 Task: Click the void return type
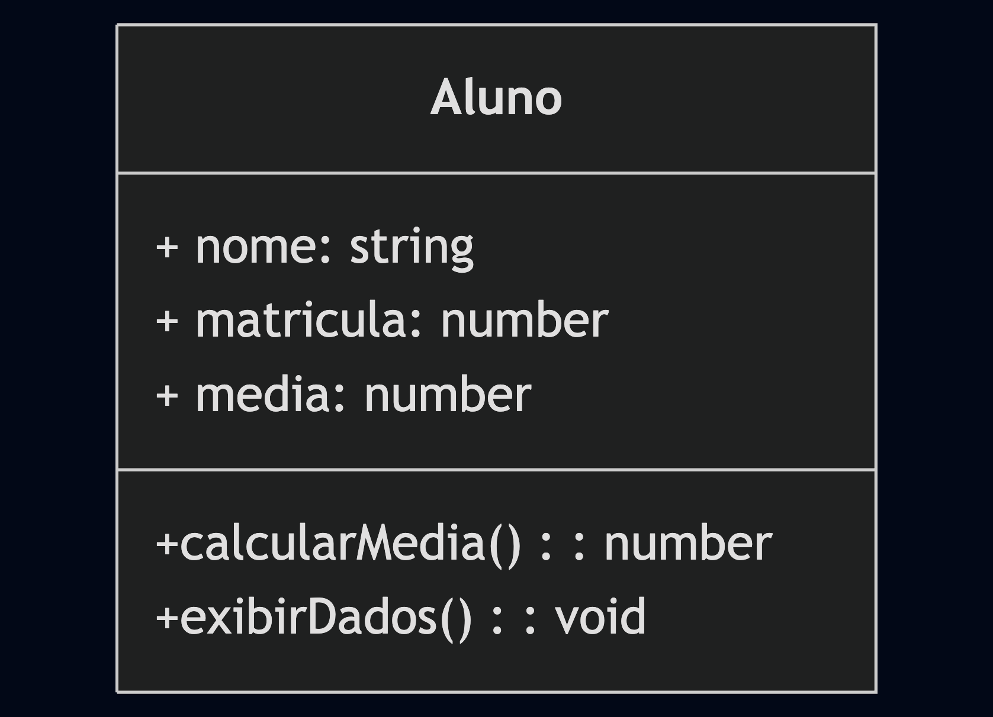[600, 617]
